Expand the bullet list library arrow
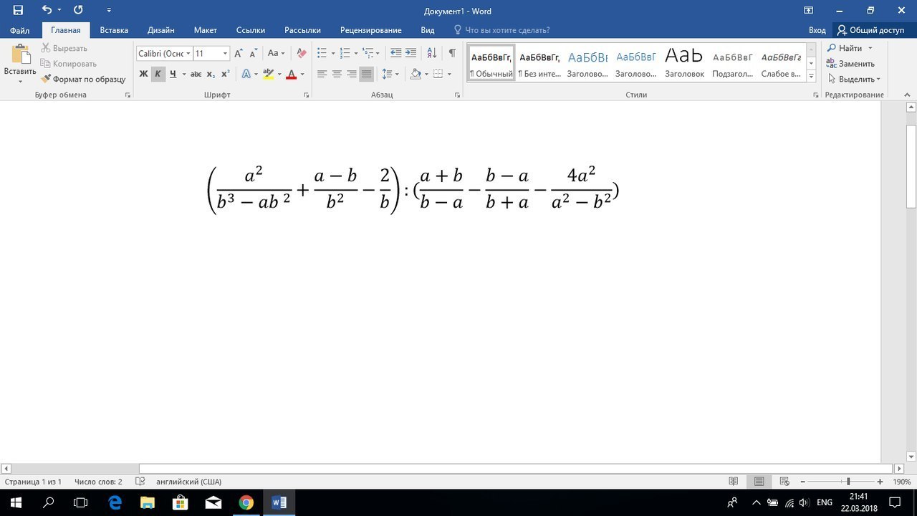This screenshot has width=917, height=516. (333, 53)
